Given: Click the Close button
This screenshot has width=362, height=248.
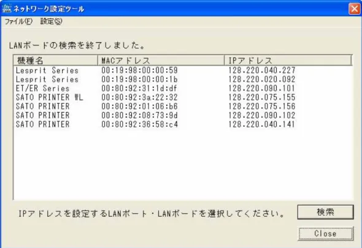Looking at the screenshot, I should coord(326,234).
